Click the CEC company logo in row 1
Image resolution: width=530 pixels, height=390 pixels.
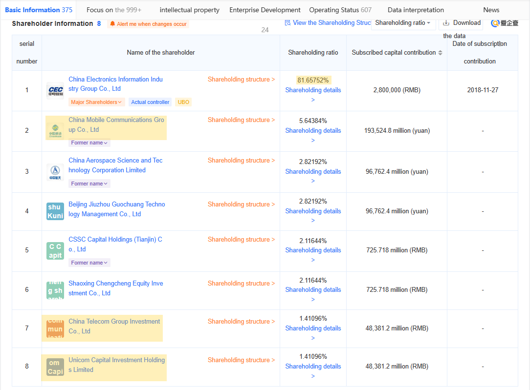(55, 90)
